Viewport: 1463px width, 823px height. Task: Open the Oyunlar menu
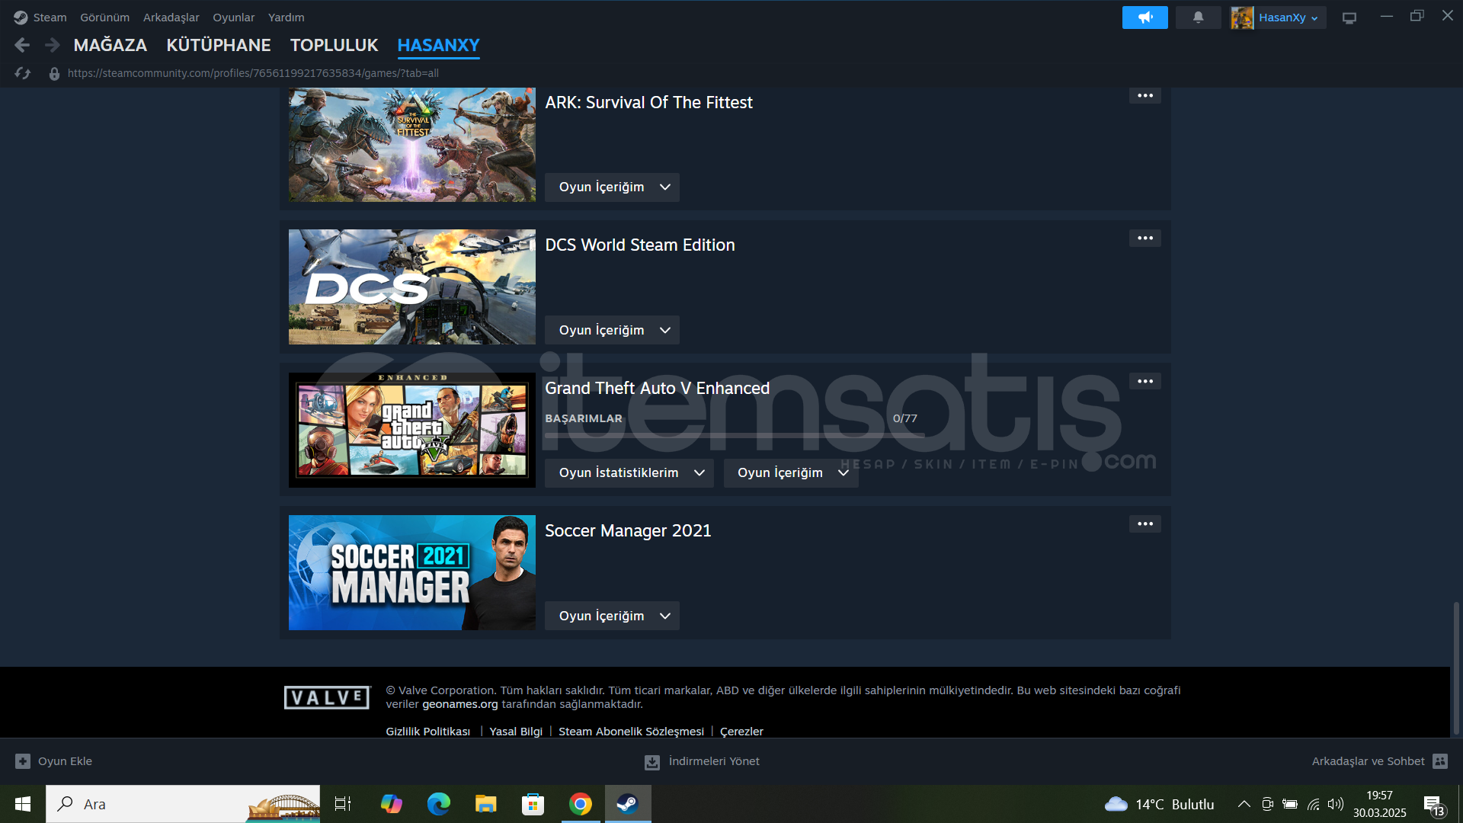(233, 18)
